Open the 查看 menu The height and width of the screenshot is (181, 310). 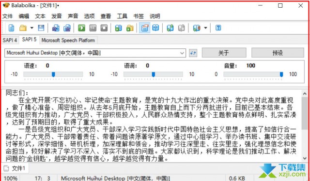(106, 16)
